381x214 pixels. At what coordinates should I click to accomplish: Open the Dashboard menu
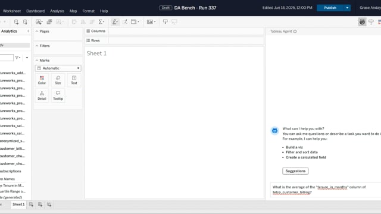click(x=36, y=11)
